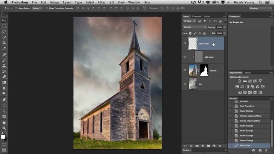Screen dimensions: 274x154
Task: Open the Auto-Select Group dropdown
Action: (x=37, y=8)
